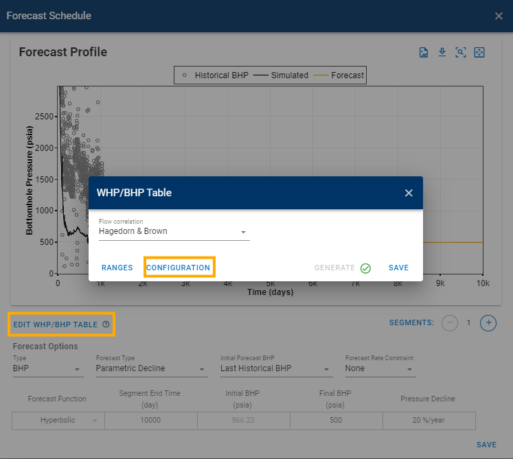Click the SEGMENTS label

411,322
